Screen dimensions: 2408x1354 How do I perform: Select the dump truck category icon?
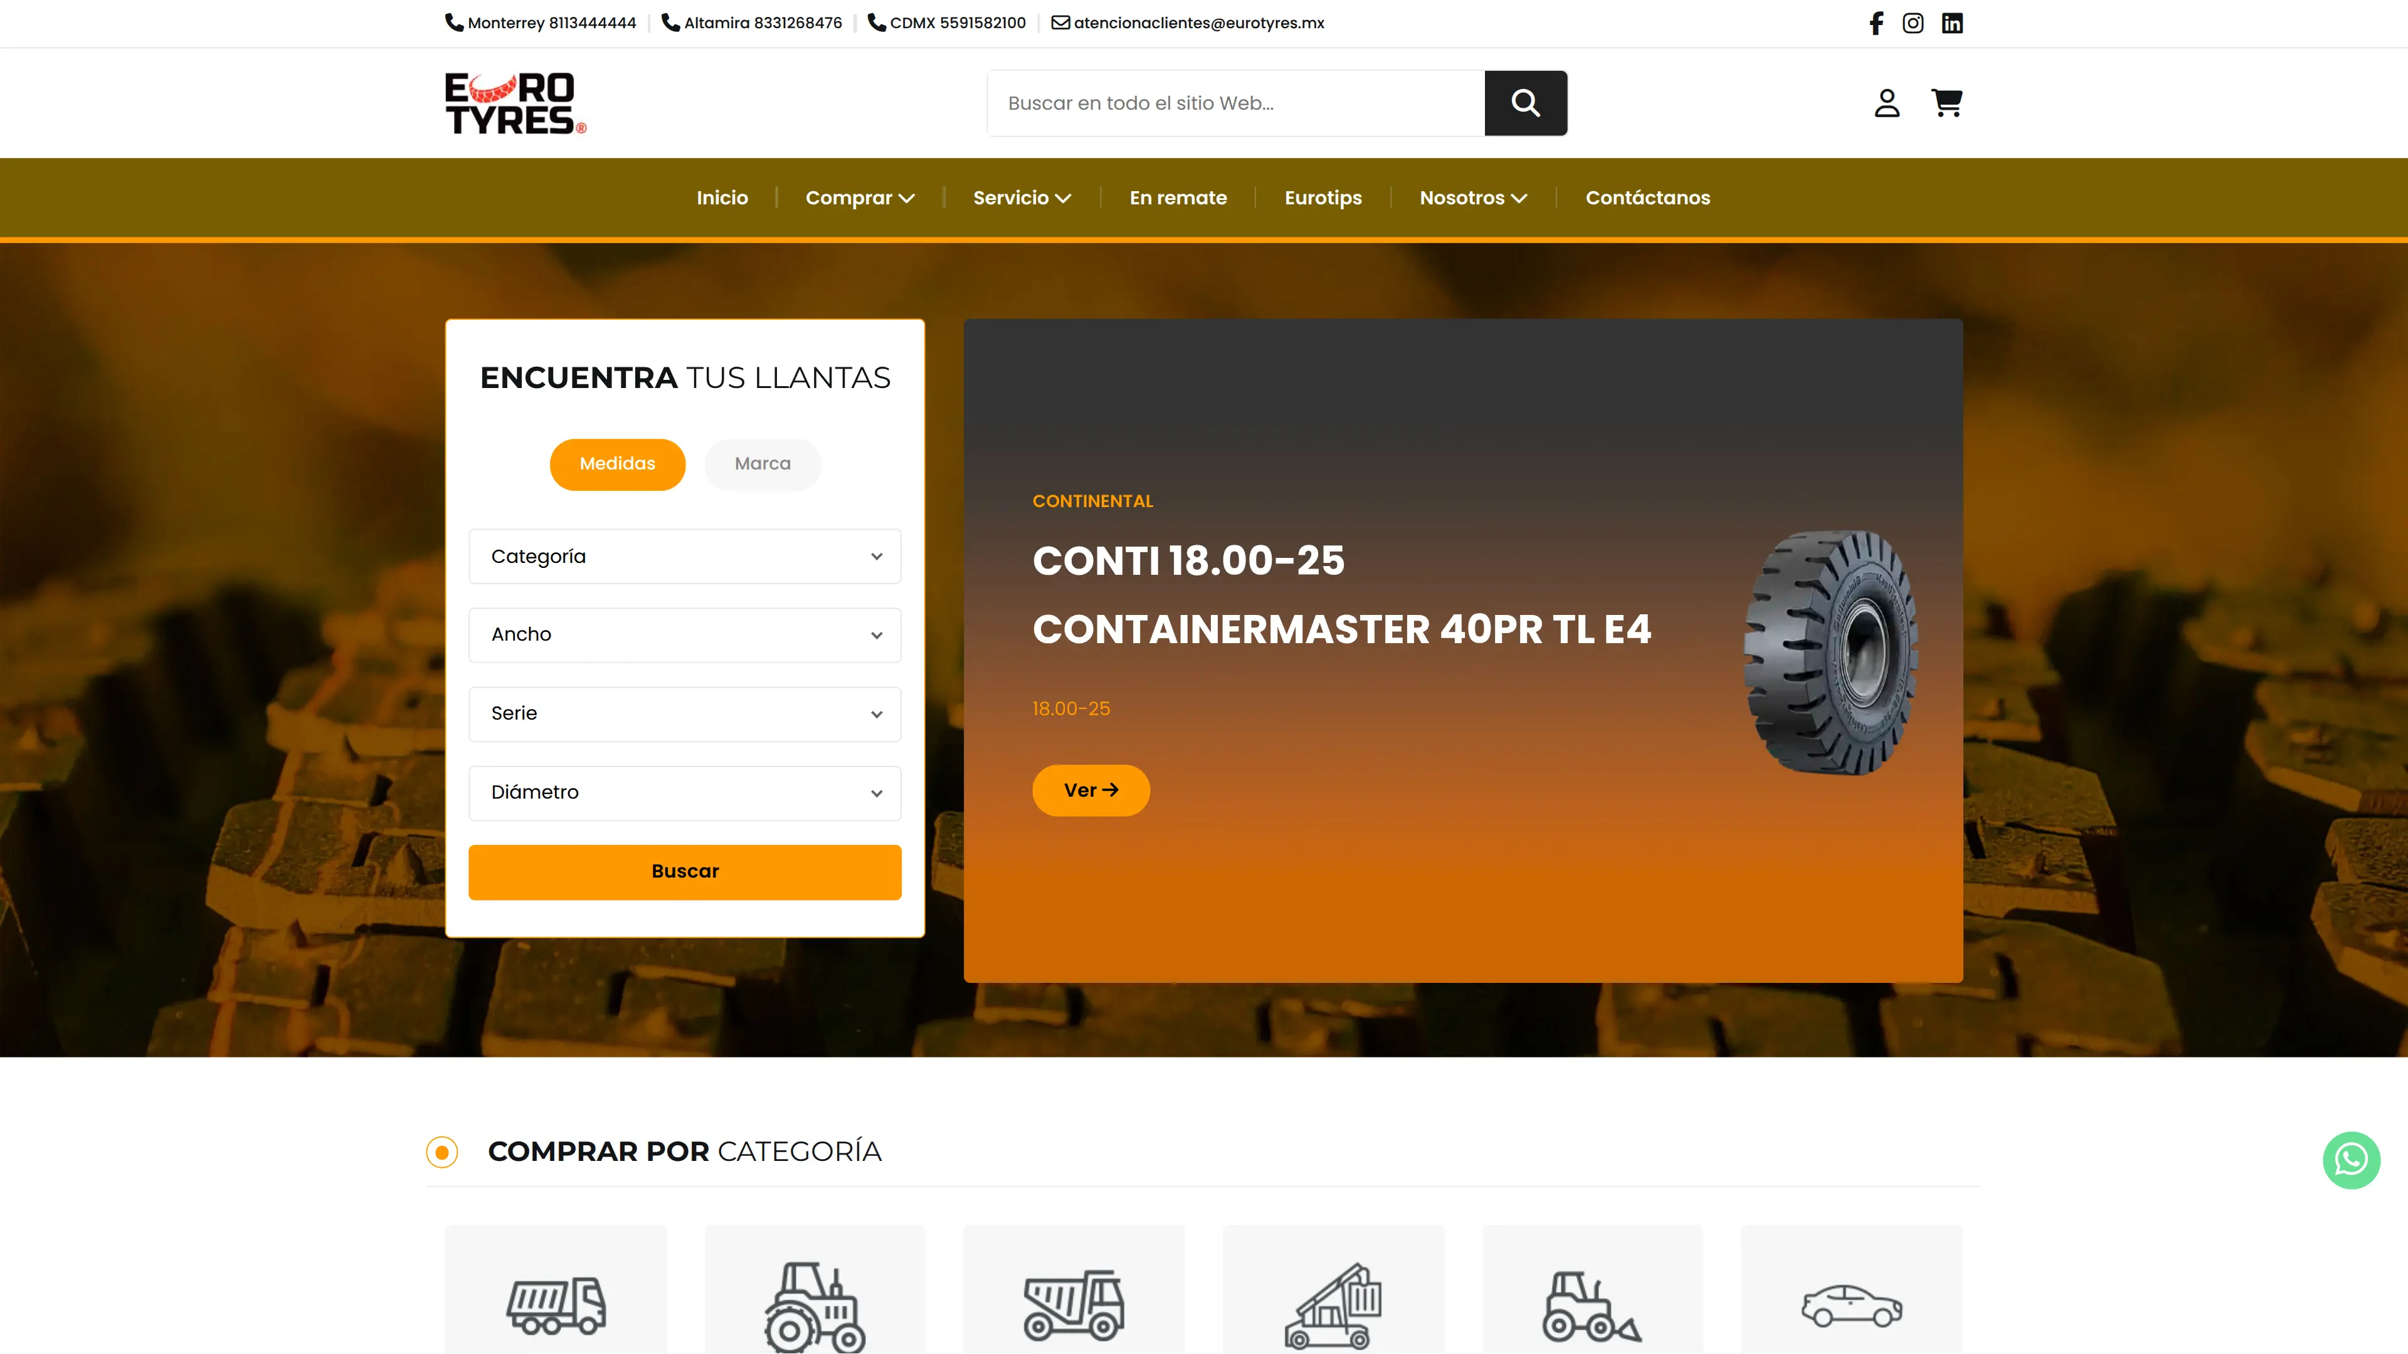(x=1074, y=1304)
